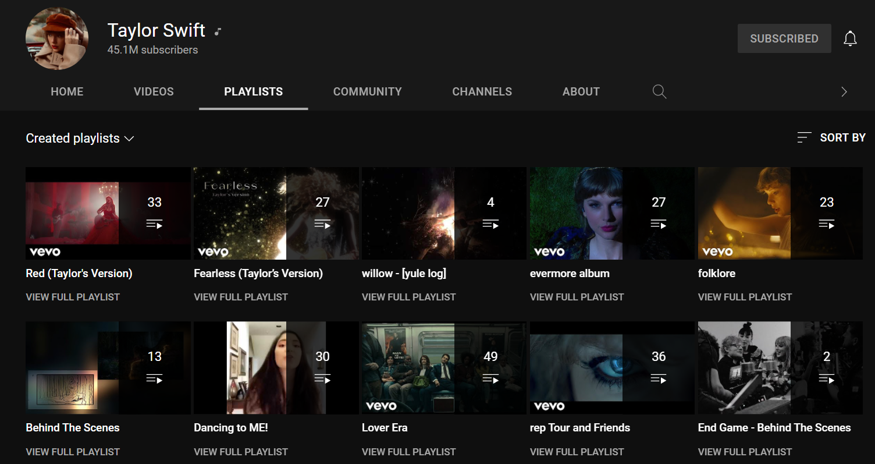Click the music note icon next to the Taylor Swift name
The image size is (875, 464).
coord(218,31)
